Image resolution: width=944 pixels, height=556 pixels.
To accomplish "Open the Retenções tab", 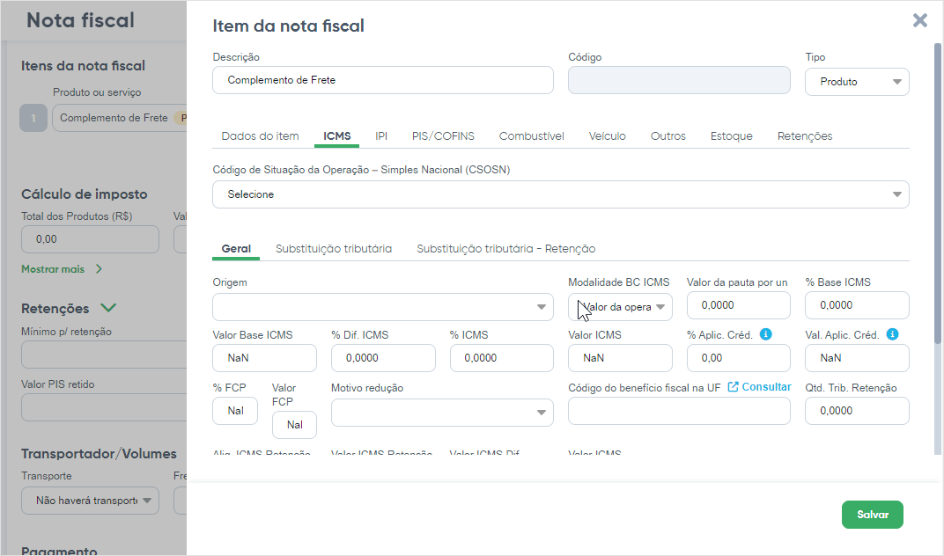I will tap(804, 136).
